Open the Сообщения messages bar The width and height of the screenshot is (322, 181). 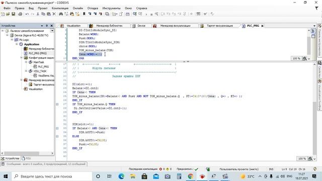(44, 164)
